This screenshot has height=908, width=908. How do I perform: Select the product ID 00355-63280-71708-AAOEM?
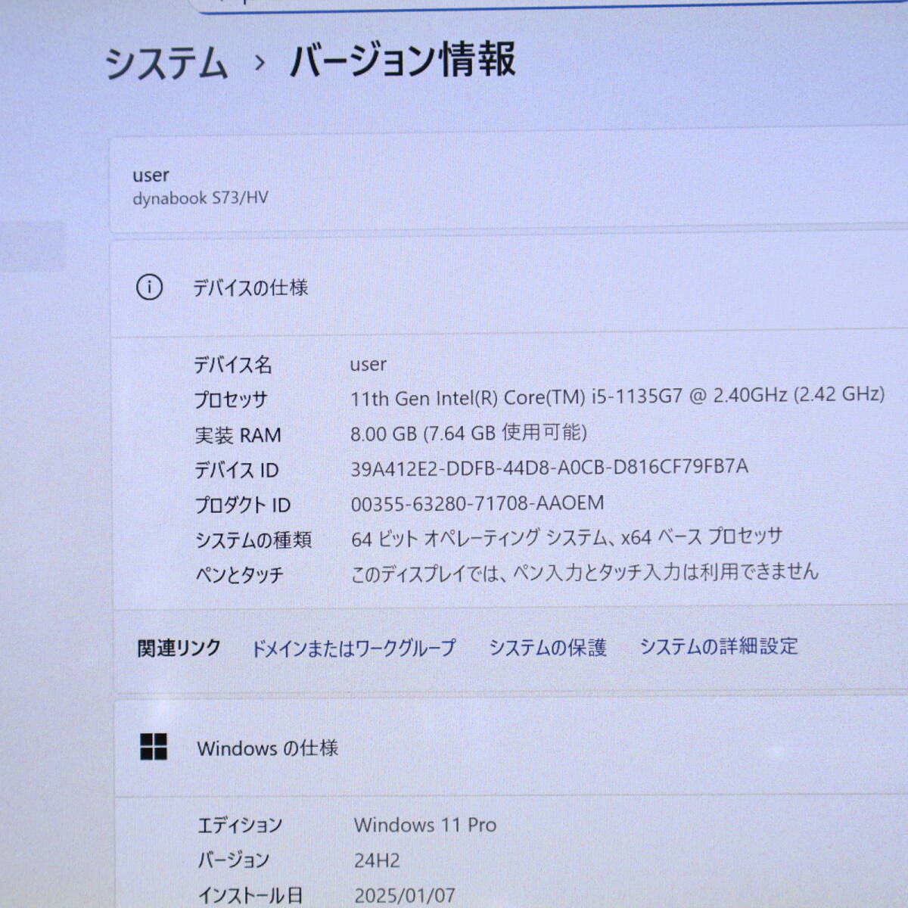coord(477,503)
